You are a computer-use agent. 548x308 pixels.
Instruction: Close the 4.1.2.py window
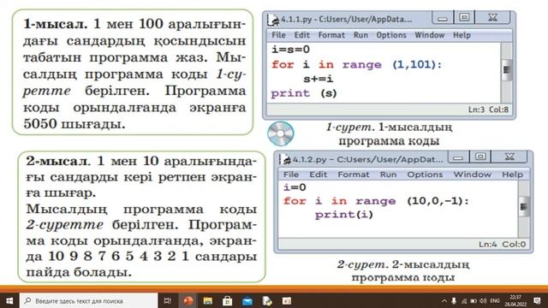click(x=509, y=157)
